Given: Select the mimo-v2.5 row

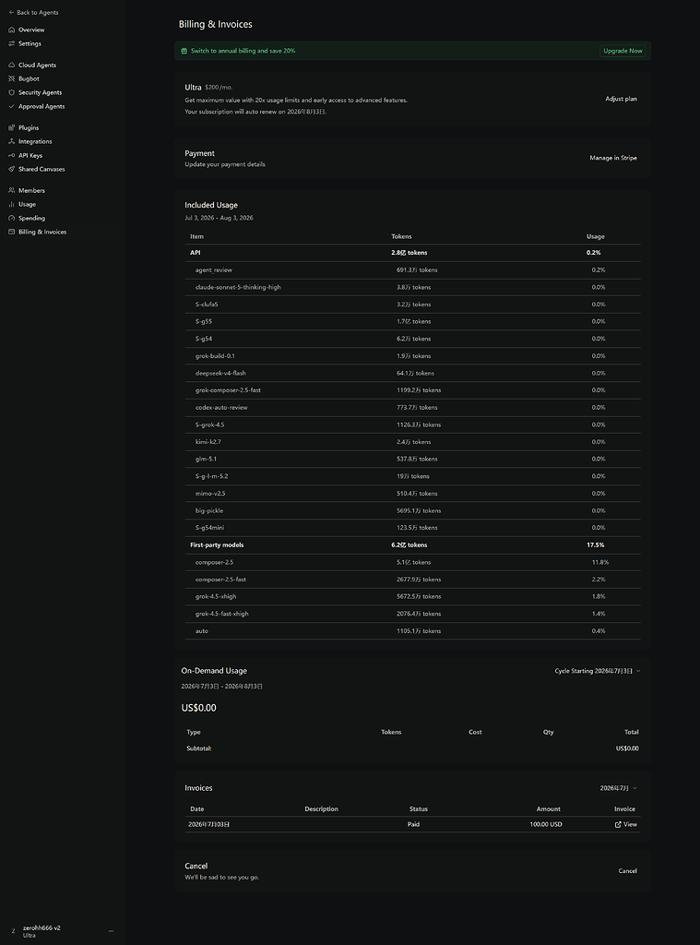Looking at the screenshot, I should (x=412, y=494).
